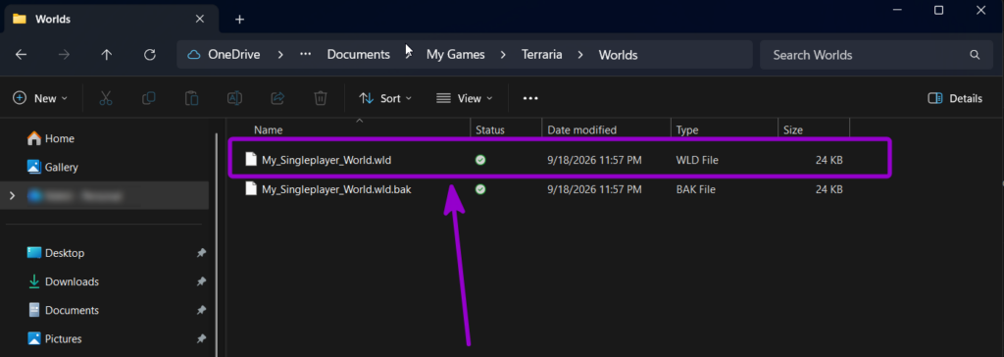1004x357 pixels.
Task: Open Pictures in quick access
Action: [56, 338]
